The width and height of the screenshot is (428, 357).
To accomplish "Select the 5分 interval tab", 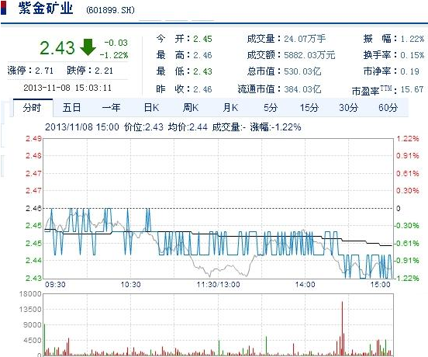I will (x=271, y=108).
